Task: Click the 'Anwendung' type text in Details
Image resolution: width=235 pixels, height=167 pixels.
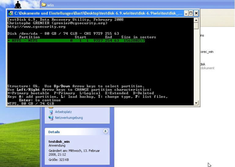Action: (x=57, y=146)
